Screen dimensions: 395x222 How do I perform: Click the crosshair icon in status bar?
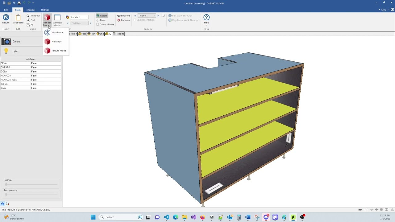pyautogui.click(x=376, y=210)
